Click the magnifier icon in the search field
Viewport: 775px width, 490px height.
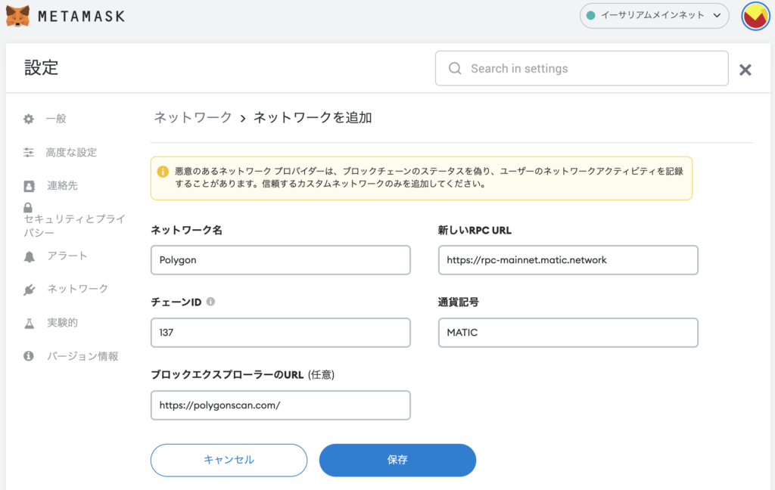(x=454, y=68)
